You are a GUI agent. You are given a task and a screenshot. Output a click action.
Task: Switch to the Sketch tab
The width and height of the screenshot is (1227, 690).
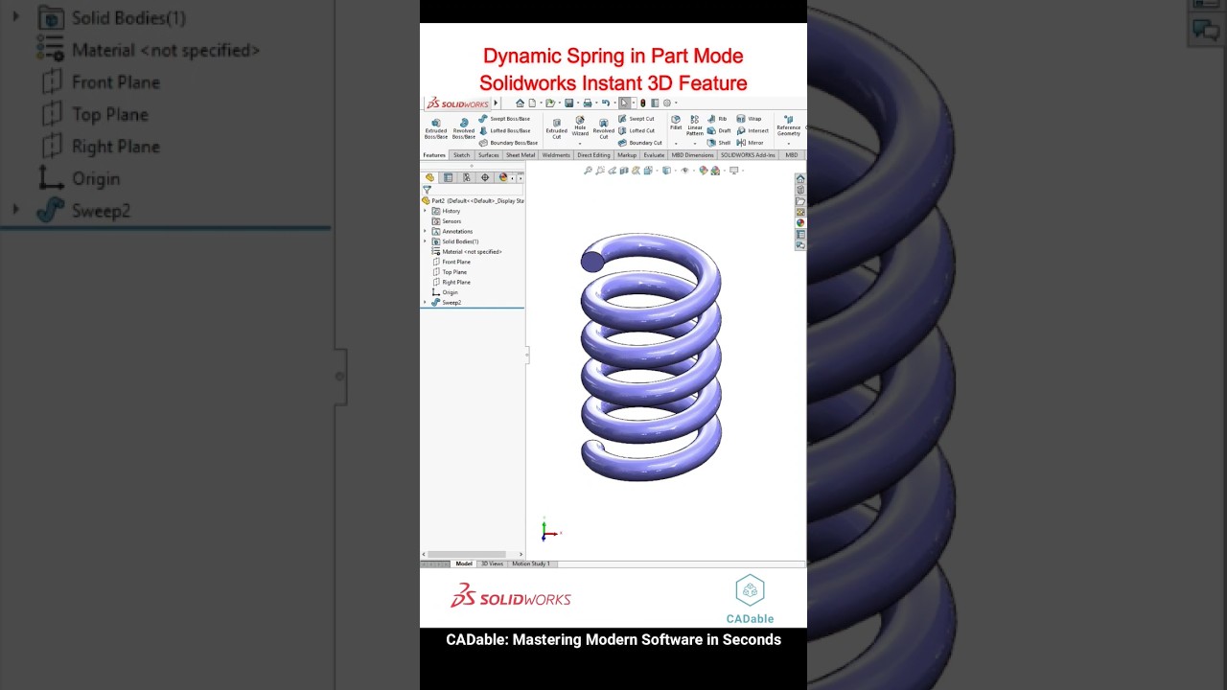click(x=462, y=155)
